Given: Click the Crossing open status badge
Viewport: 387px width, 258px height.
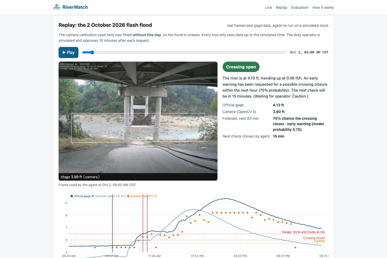Looking at the screenshot, I should [241, 67].
